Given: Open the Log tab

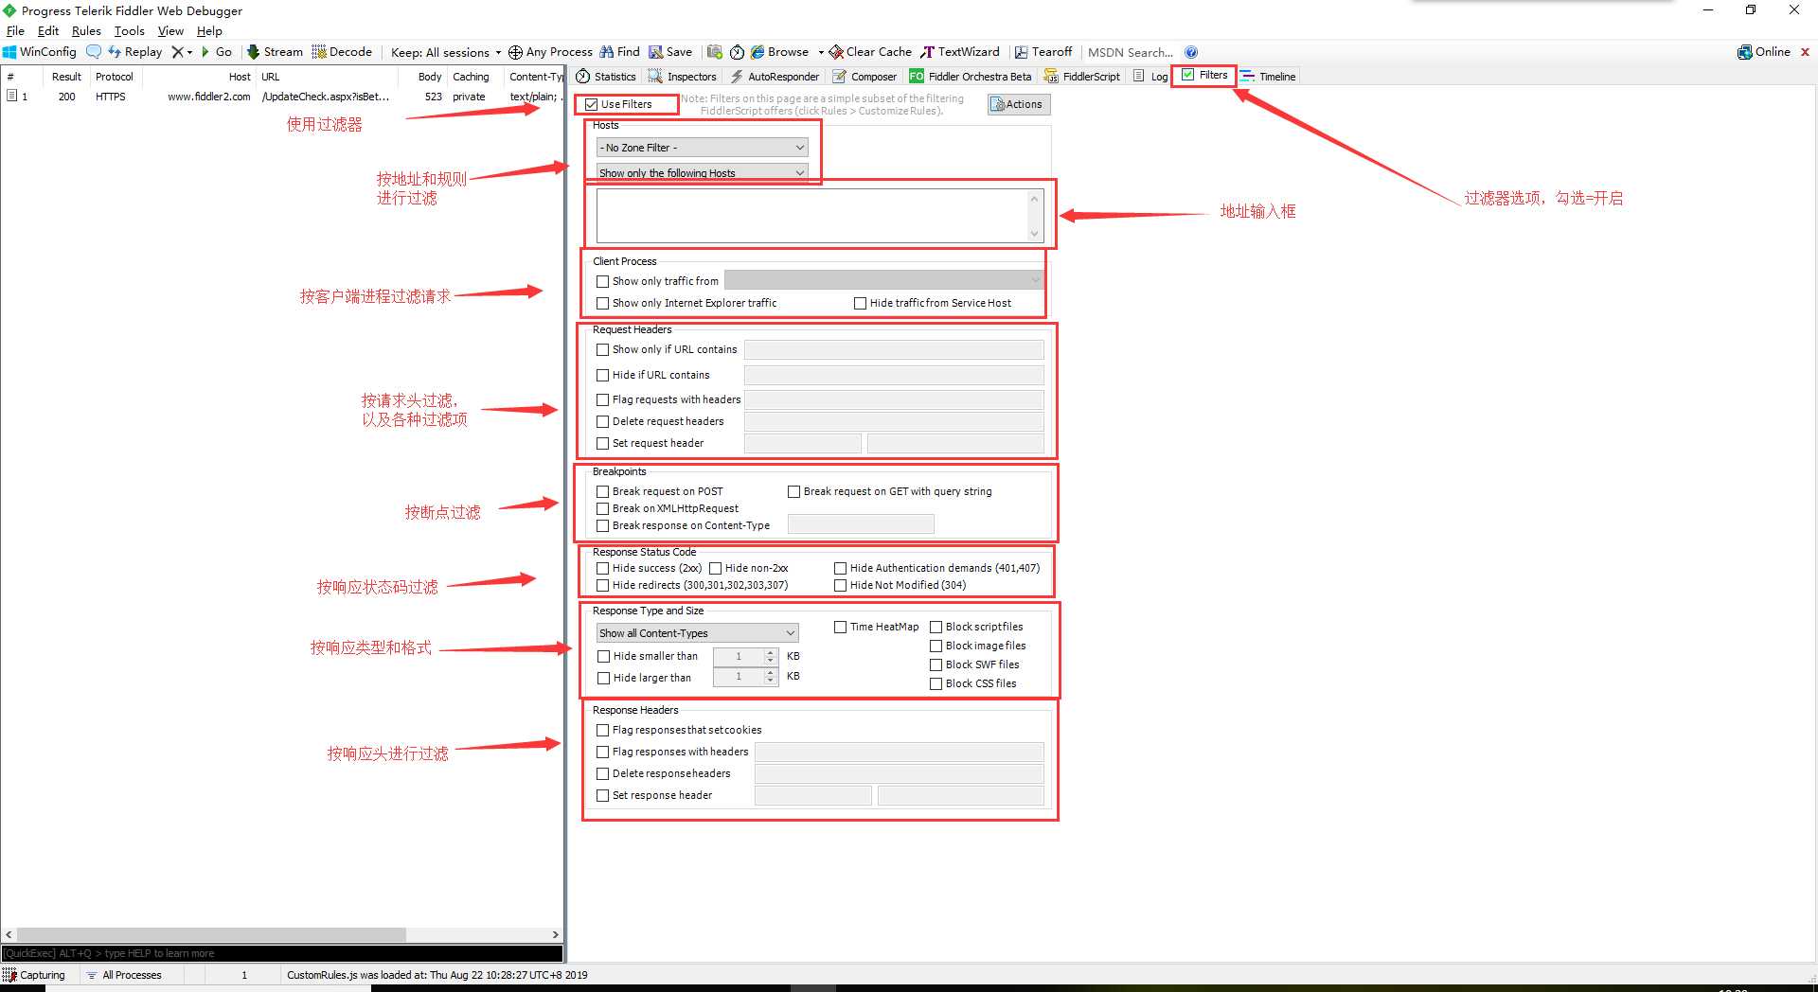Looking at the screenshot, I should click(1150, 77).
